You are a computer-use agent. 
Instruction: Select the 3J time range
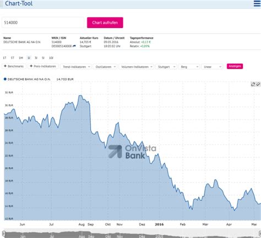point(36,58)
